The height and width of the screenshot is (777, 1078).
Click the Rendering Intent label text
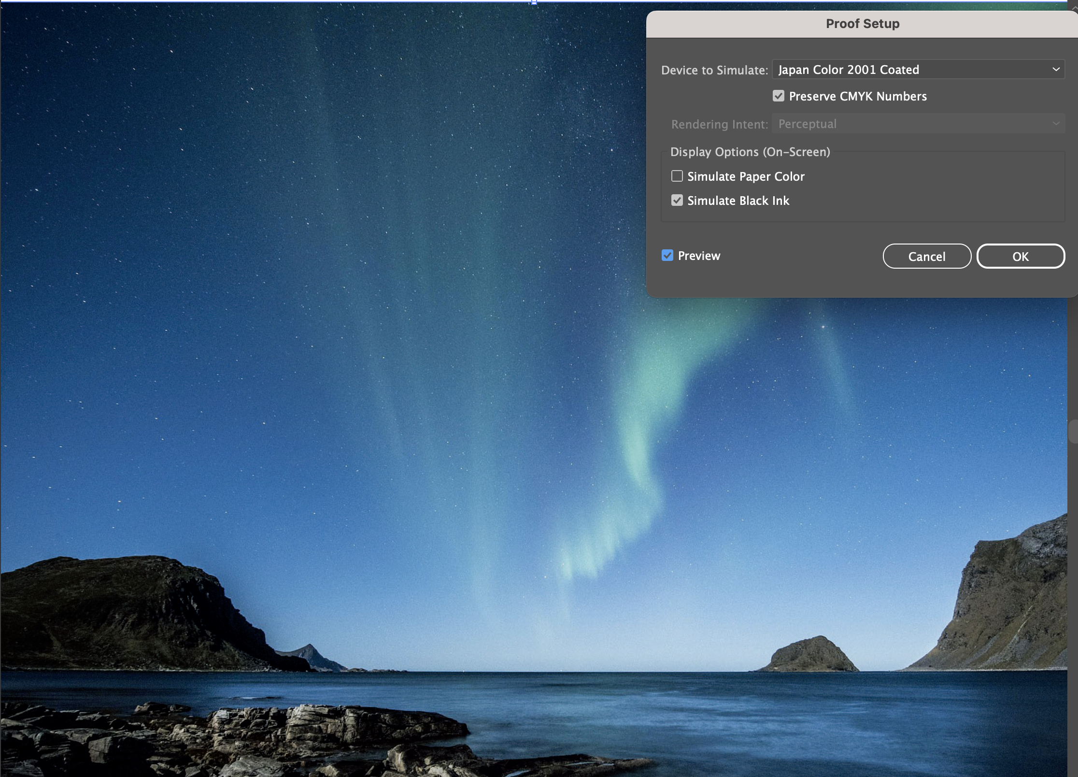tap(719, 125)
